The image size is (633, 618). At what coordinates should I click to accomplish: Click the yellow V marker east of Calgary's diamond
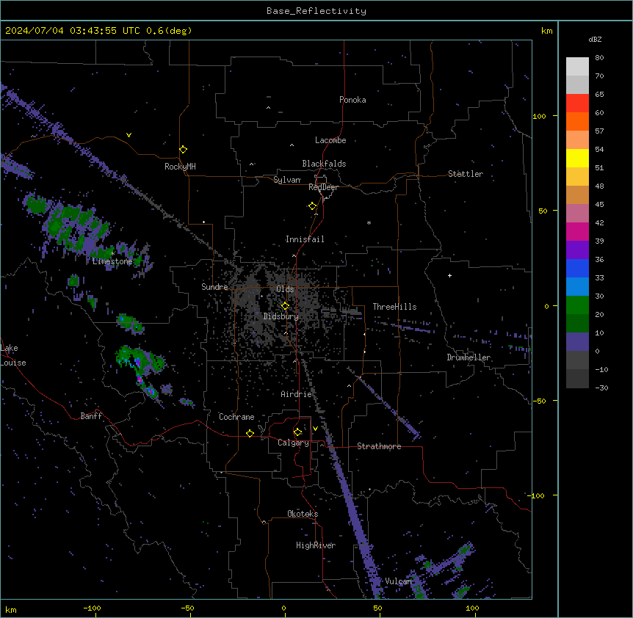[315, 429]
